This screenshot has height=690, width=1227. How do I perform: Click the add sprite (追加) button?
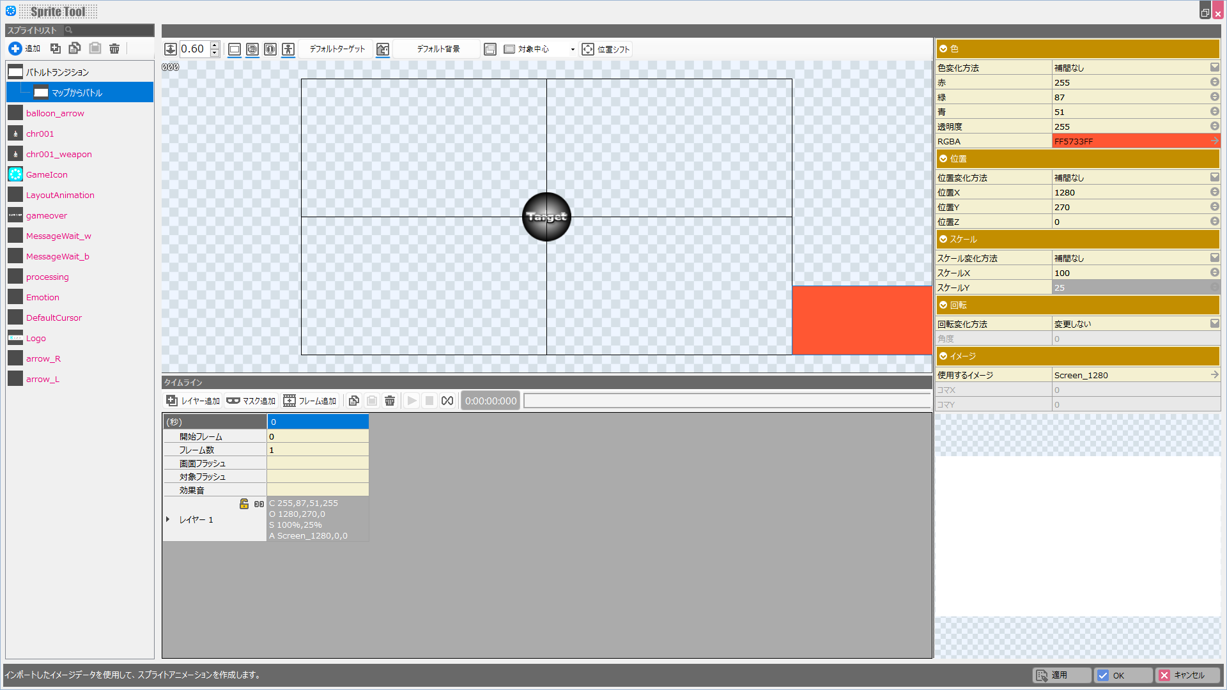click(24, 49)
